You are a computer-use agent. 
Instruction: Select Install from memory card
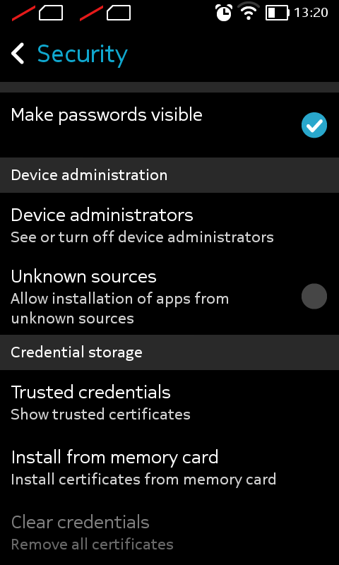[x=169, y=467]
